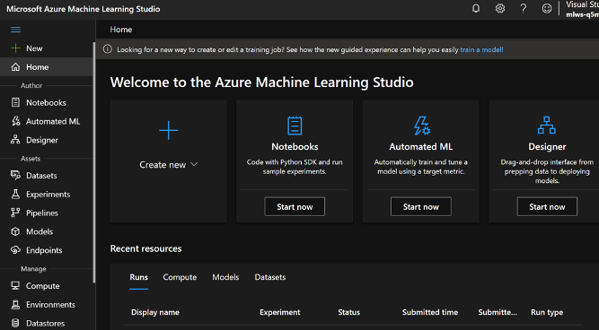The height and width of the screenshot is (330, 599).
Task: Click the Datasets sidebar icon
Action: [15, 175]
